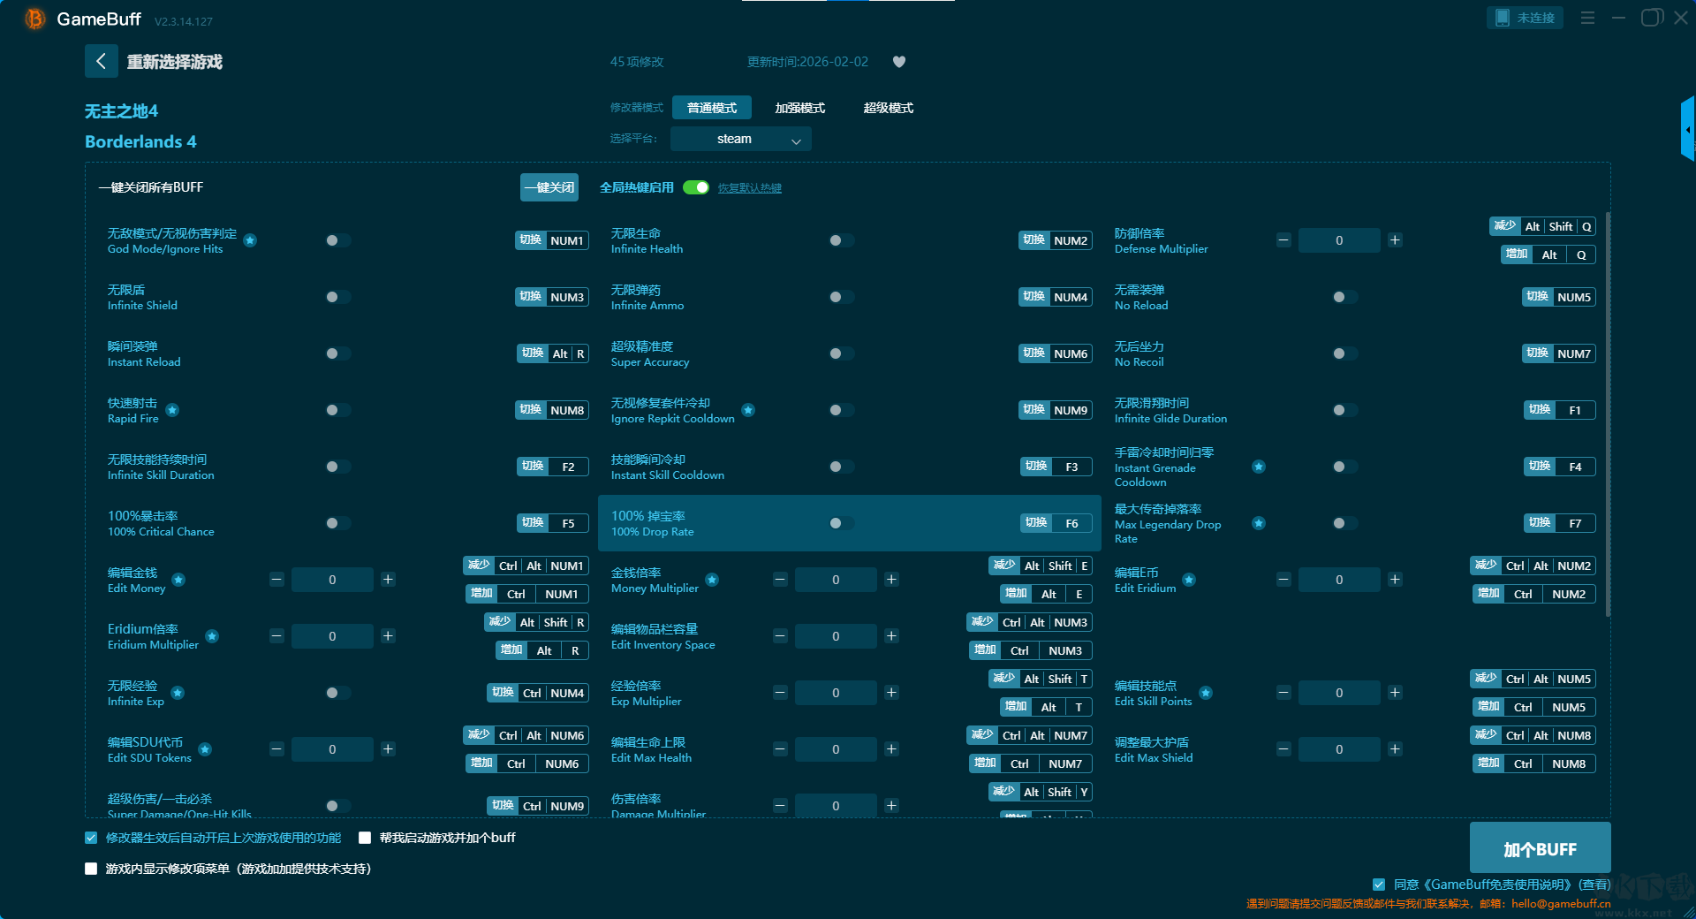Decrease Edit Inventory Space with minus
The width and height of the screenshot is (1696, 919).
tap(780, 636)
